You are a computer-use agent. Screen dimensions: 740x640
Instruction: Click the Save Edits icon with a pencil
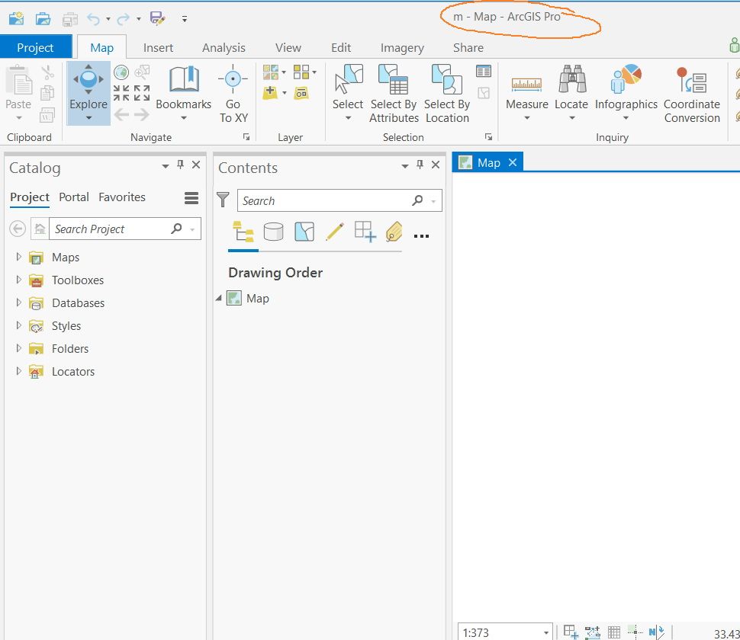click(x=158, y=18)
